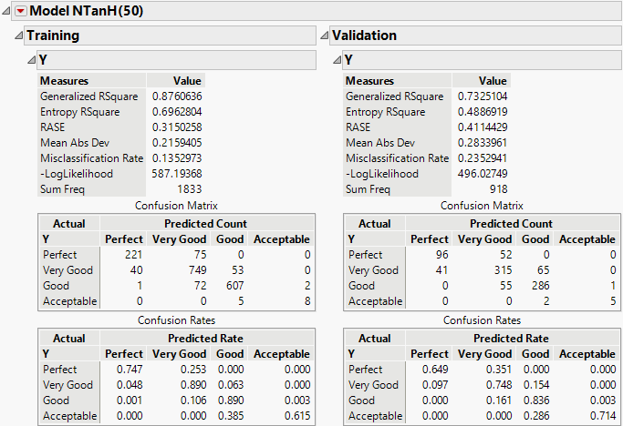Click Training confusion matrix Predicted Count header

click(208, 223)
